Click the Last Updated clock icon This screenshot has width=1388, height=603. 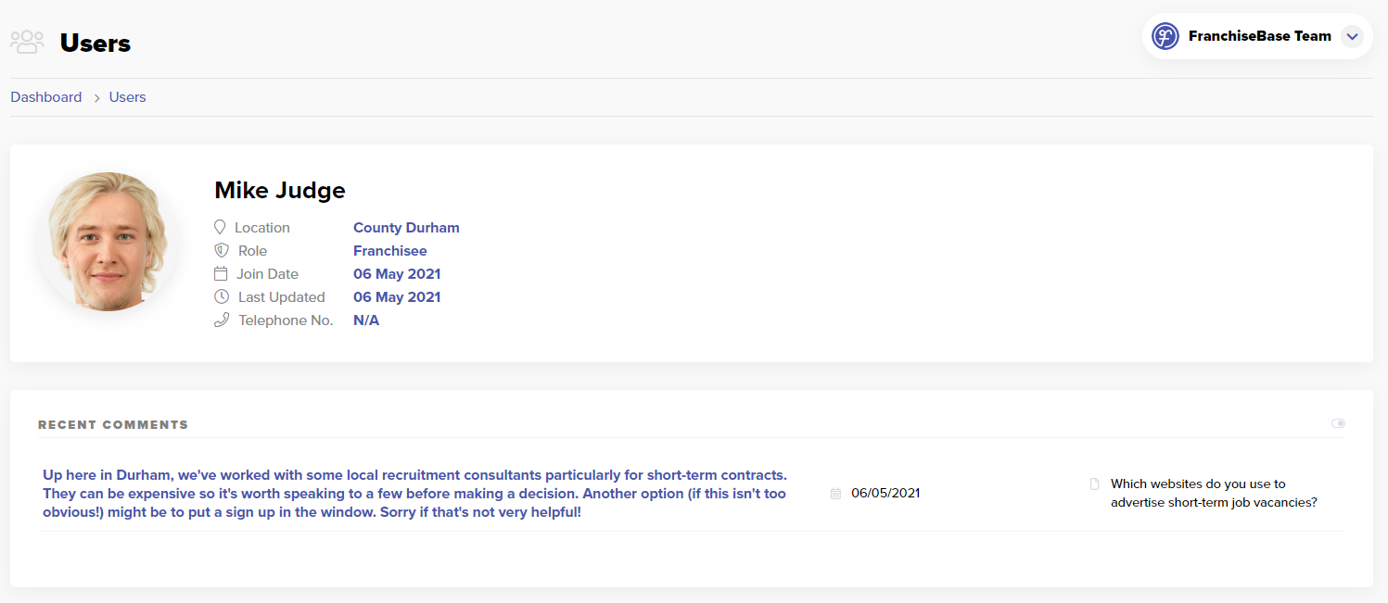221,296
